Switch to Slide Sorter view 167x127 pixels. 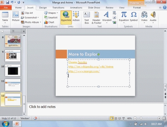point(116,118)
